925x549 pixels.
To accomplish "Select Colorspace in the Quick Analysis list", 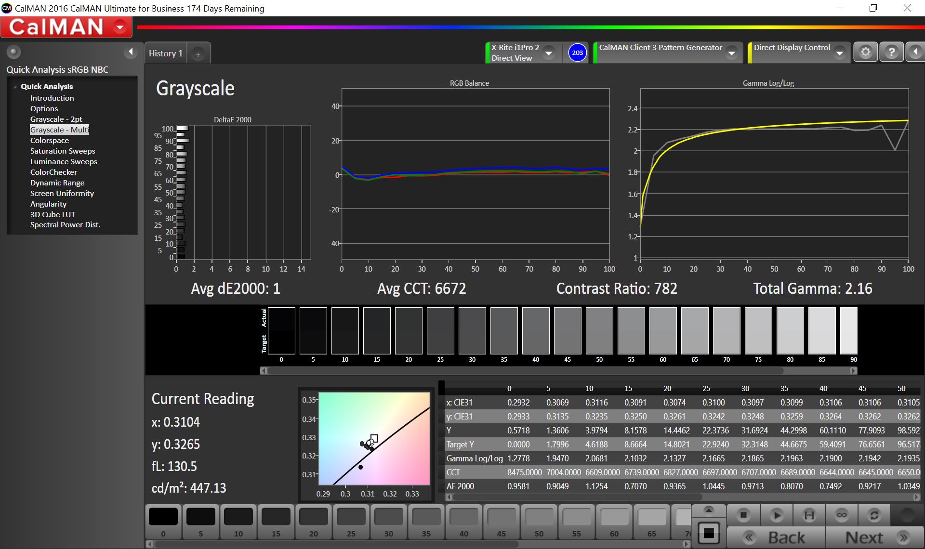I will 50,141.
